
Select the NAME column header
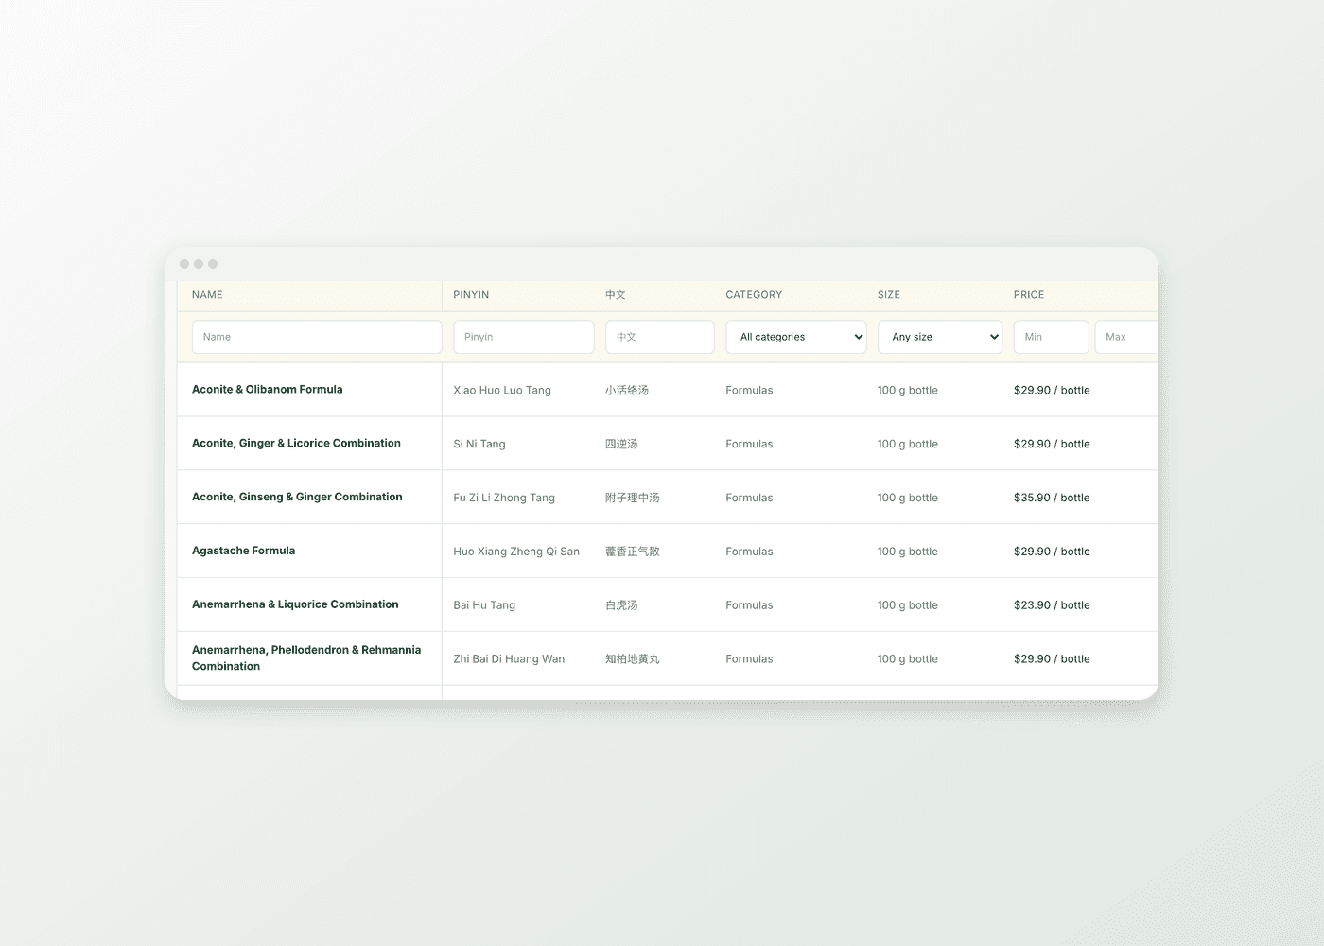click(207, 295)
